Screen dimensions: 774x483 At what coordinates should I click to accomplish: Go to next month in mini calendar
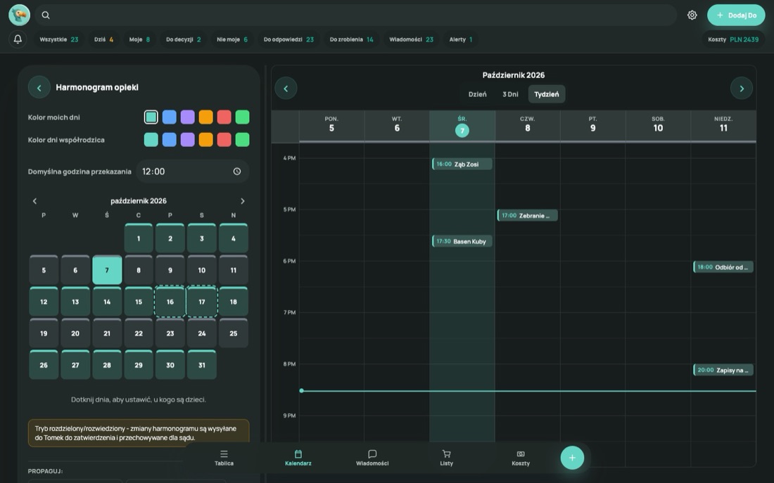point(242,201)
